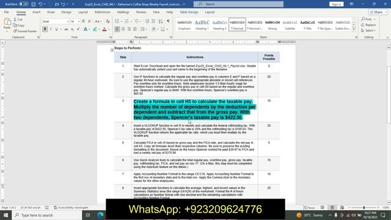391x220 pixels.
Task: Toggle underline formatting
Action: click(57, 29)
